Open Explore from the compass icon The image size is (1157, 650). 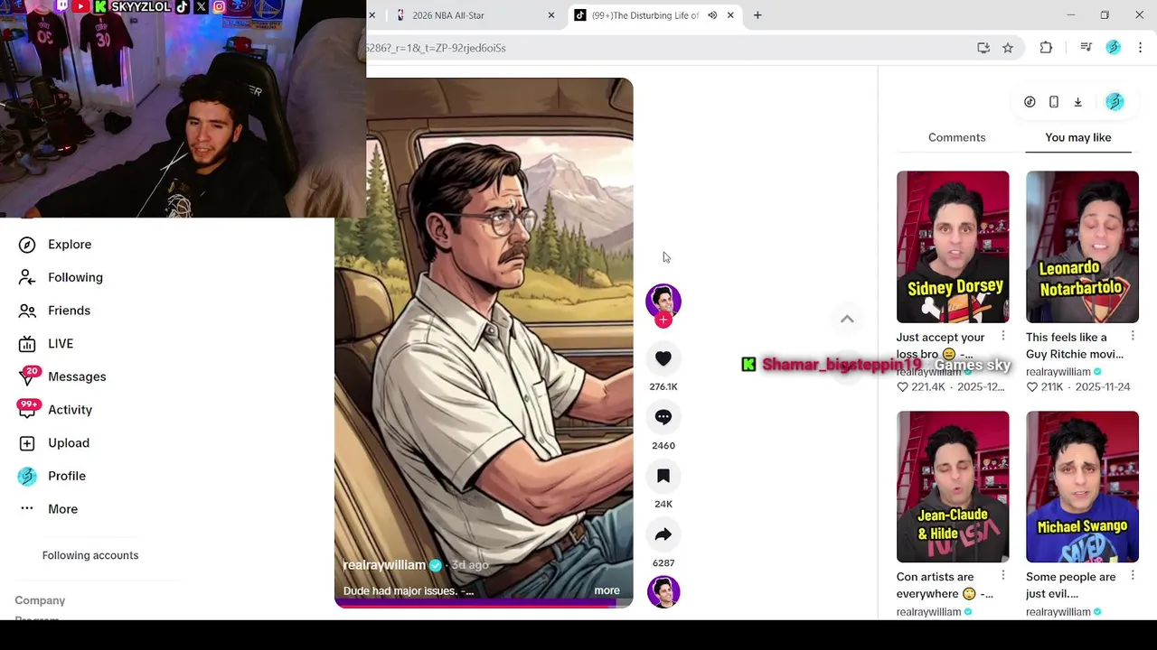pyautogui.click(x=27, y=245)
